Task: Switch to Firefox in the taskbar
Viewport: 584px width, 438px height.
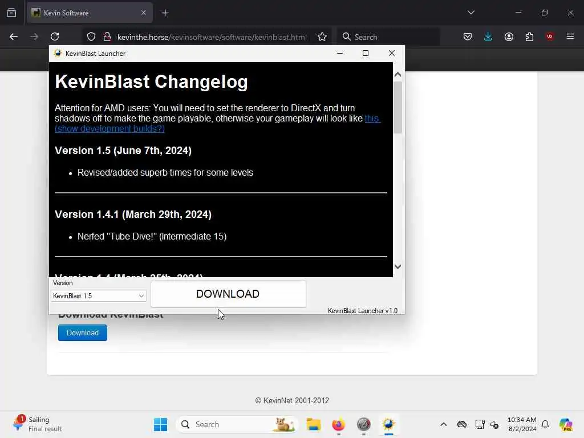Action: click(x=339, y=424)
